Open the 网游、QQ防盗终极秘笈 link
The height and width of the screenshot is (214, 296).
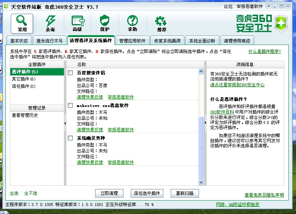pos(238,204)
